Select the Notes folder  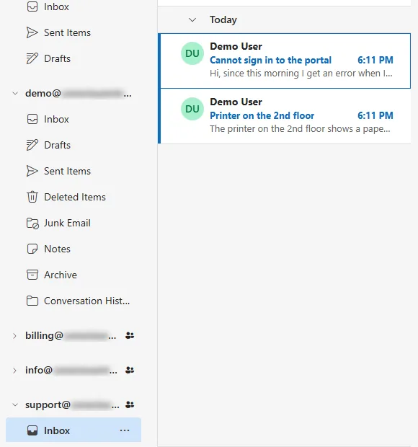click(x=74, y=249)
